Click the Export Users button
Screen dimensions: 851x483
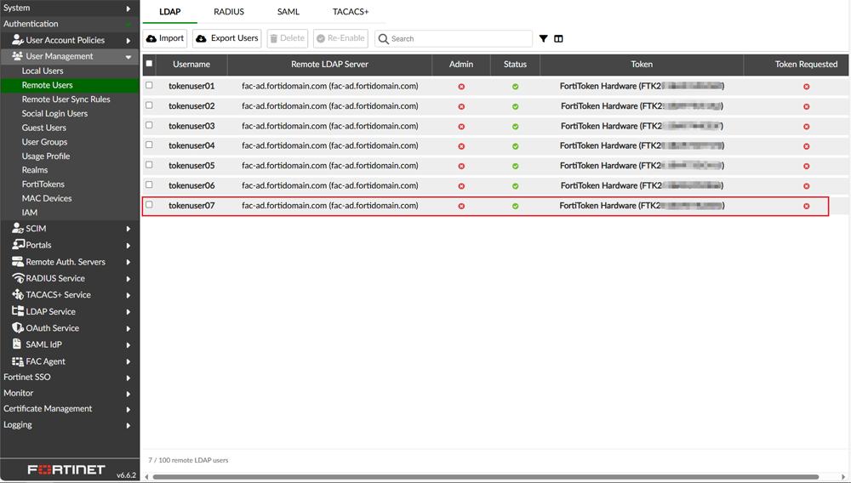tap(226, 38)
